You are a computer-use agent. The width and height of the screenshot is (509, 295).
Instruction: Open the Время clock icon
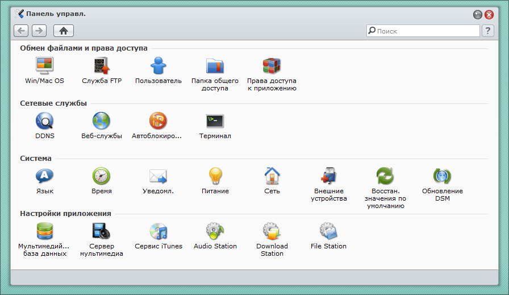(101, 176)
